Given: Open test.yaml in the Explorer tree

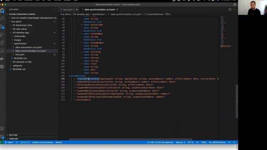Looking at the screenshot, I should pos(20,55).
